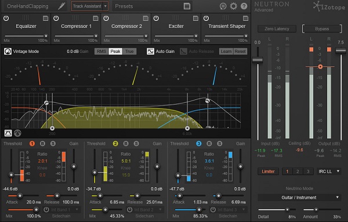Open the settings gear icon
Viewport: 348px width, 222px height.
click(233, 6)
